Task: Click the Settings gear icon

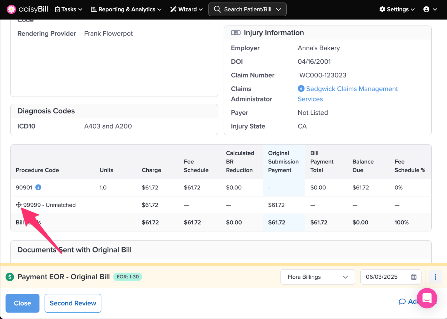Action: [x=382, y=9]
